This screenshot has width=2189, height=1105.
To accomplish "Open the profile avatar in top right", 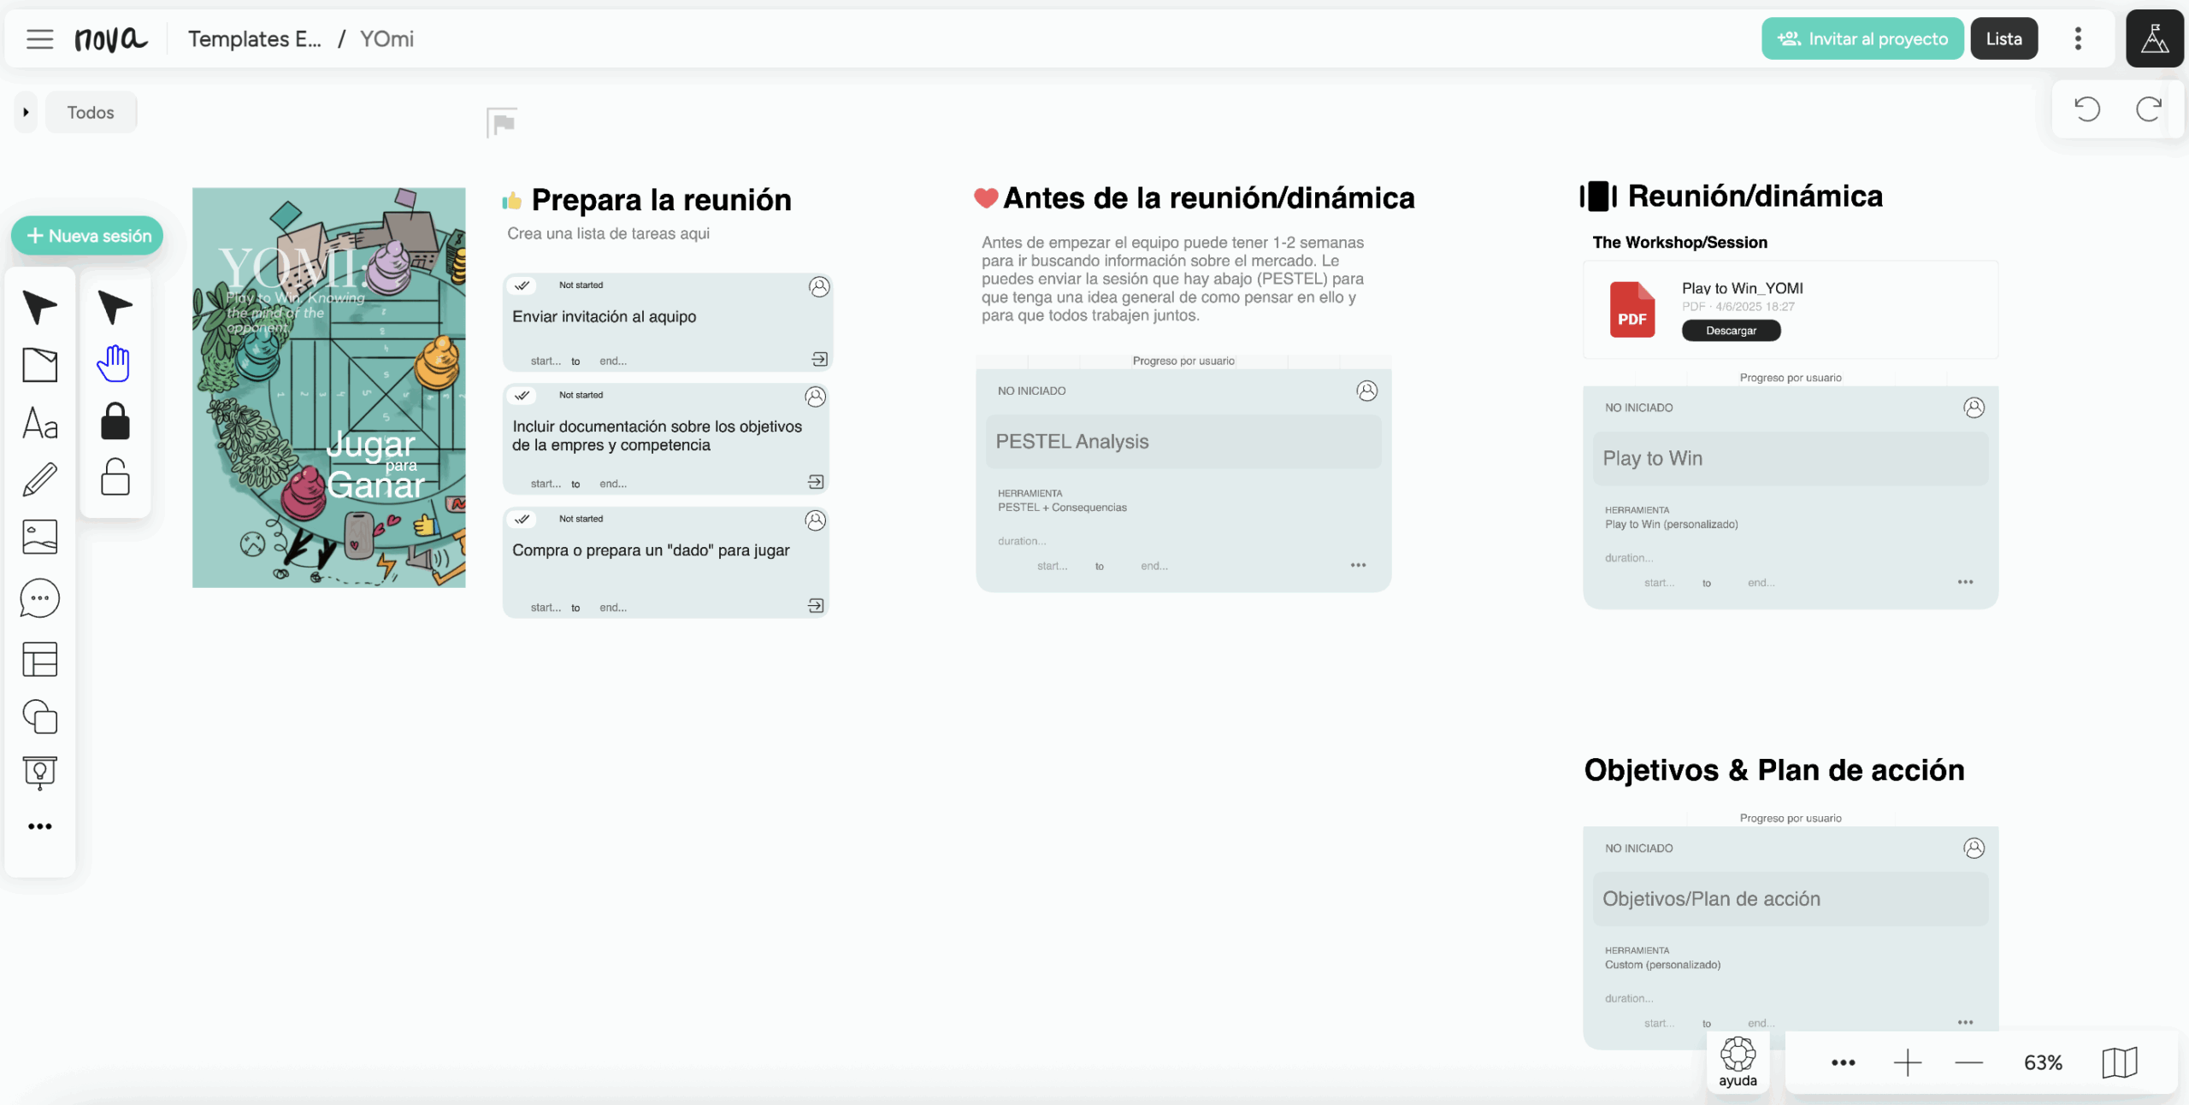I will click(x=2154, y=38).
